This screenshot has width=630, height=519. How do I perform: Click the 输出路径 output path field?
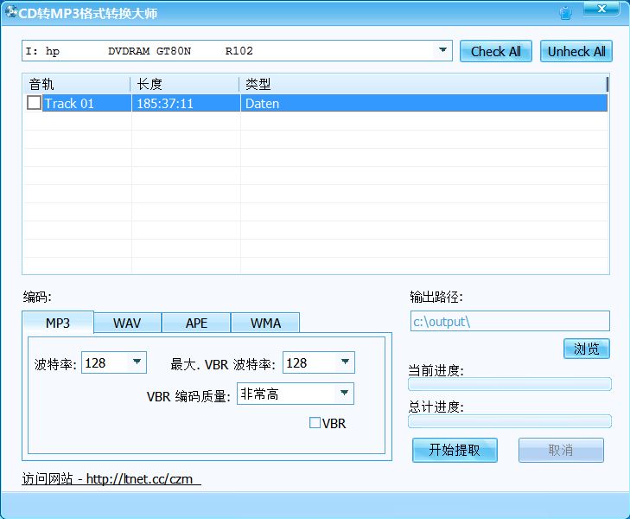509,322
